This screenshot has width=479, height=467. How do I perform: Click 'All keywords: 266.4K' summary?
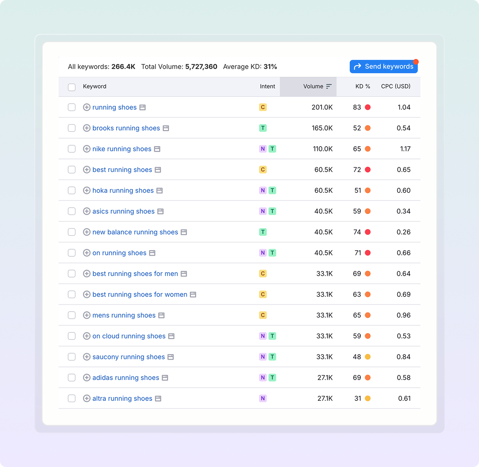[101, 67]
